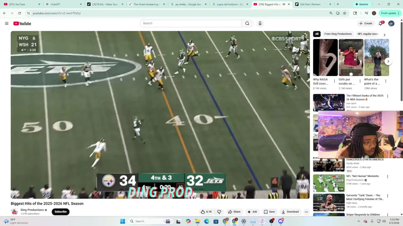Click the Ask button
Image resolution: width=403 pixels, height=226 pixels.
(x=252, y=212)
